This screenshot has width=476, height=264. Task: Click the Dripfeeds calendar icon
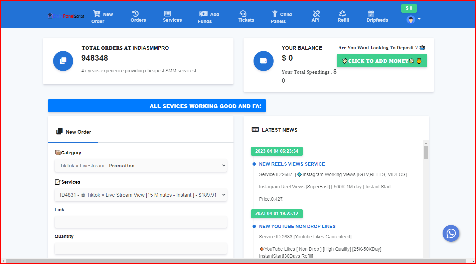coord(371,14)
